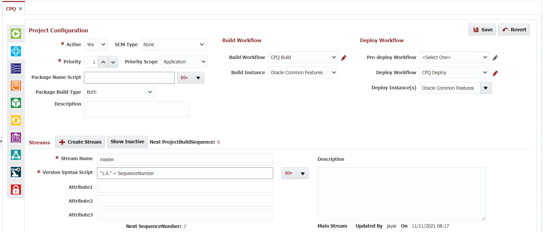Focus the Attribute3 field

coord(185,215)
